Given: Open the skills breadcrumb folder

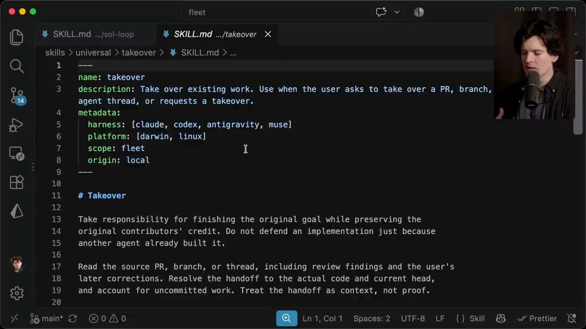Looking at the screenshot, I should (55, 53).
